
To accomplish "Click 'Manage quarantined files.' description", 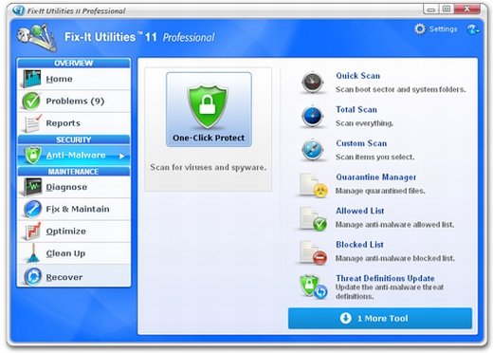I will (x=380, y=191).
